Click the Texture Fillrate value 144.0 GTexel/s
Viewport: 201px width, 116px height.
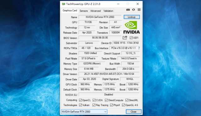(128, 58)
